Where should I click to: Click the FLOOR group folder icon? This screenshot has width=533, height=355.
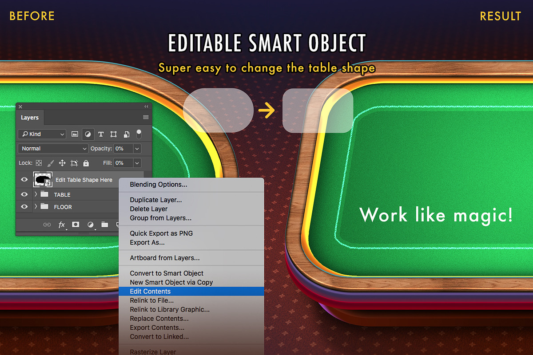[x=44, y=207]
